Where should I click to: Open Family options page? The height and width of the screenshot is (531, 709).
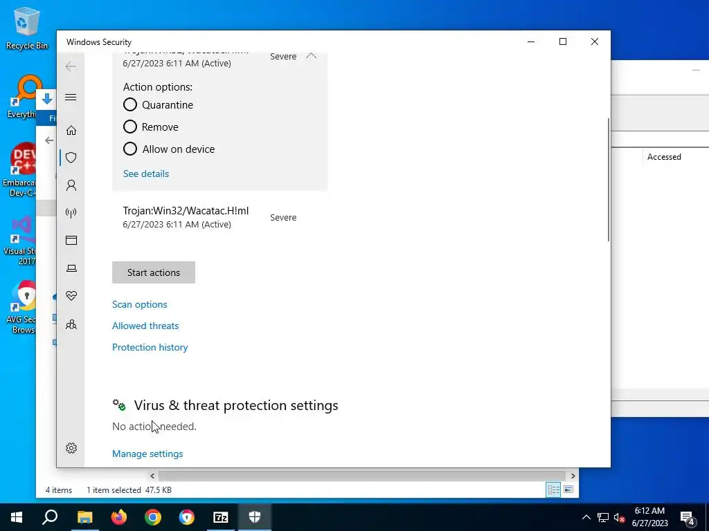click(71, 324)
